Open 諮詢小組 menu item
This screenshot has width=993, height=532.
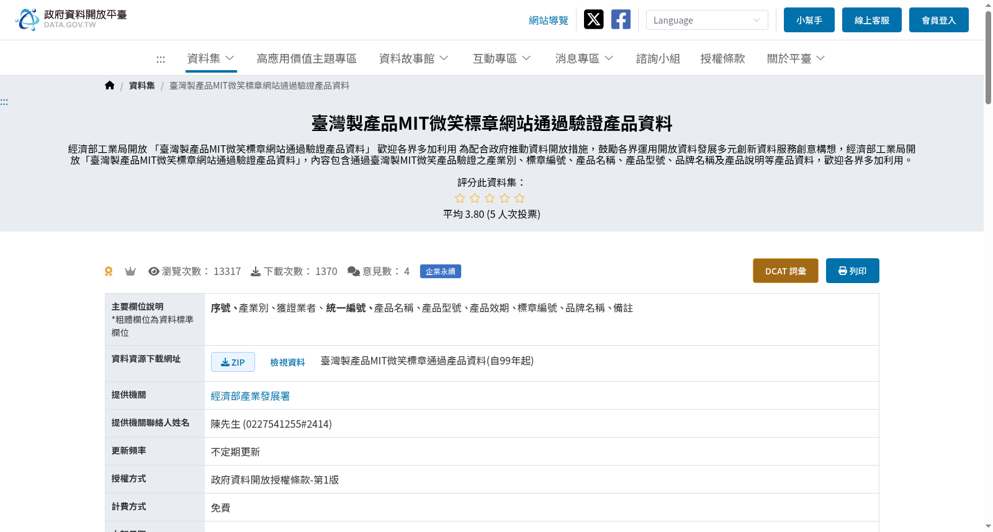click(658, 58)
